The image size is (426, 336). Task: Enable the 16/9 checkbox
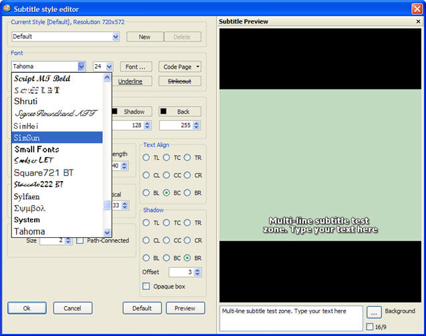370,327
